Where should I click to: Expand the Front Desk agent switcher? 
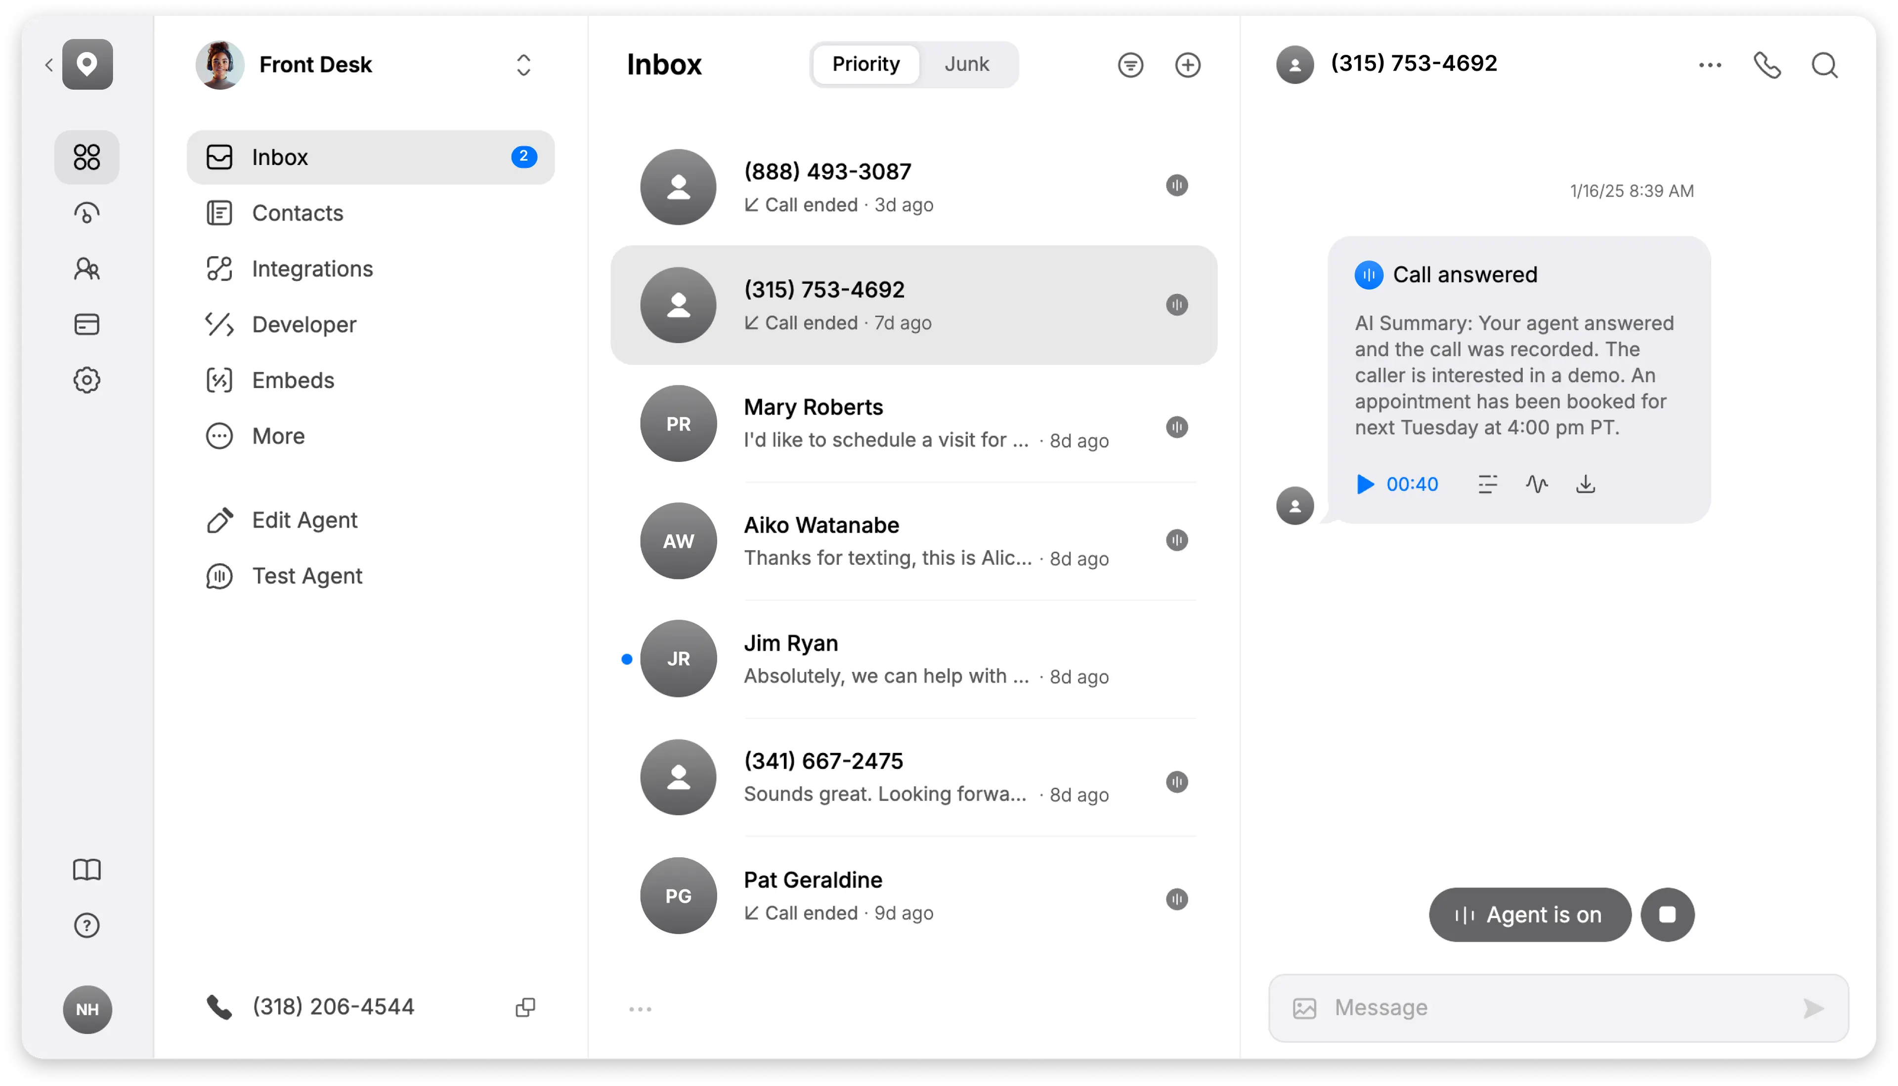click(x=524, y=65)
